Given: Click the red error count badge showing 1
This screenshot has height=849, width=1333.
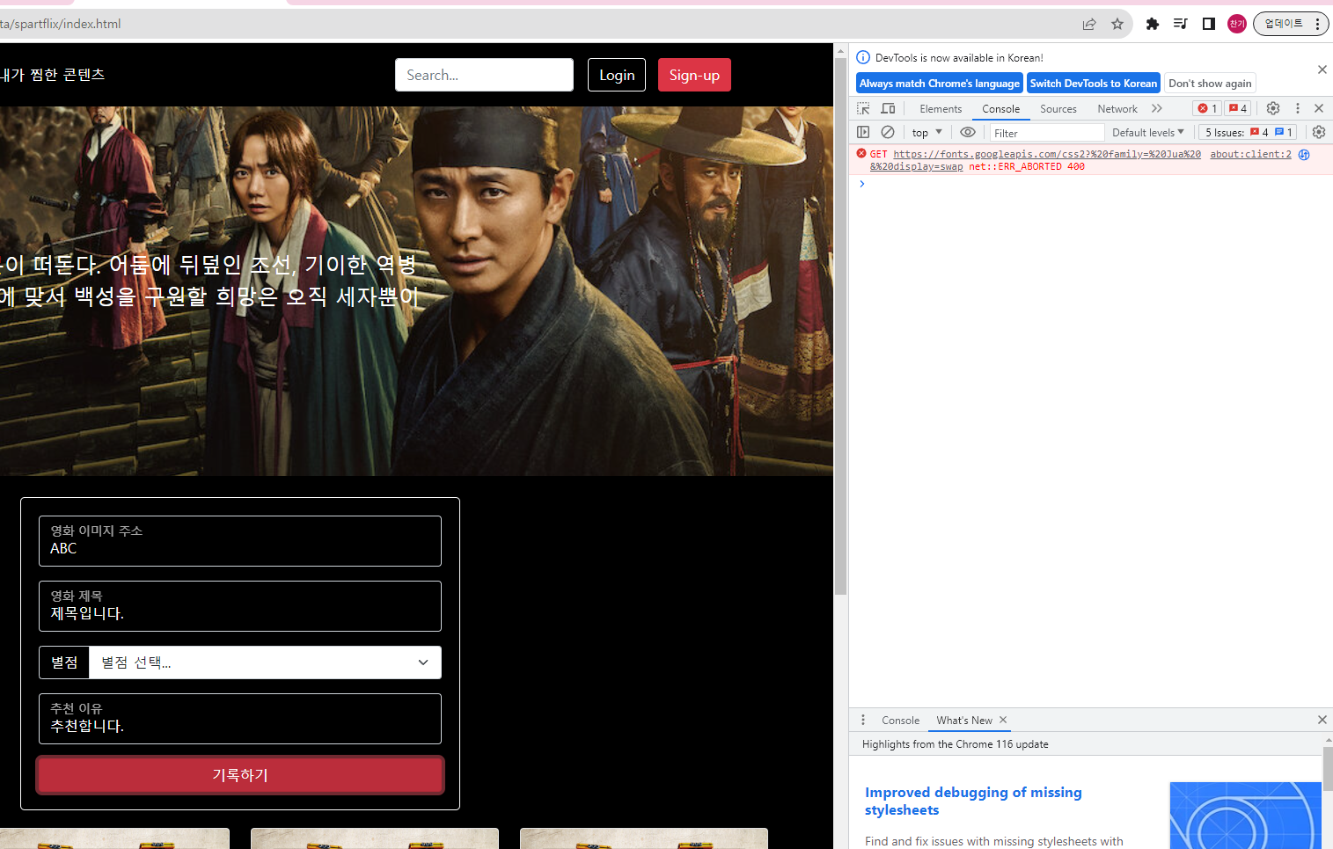Looking at the screenshot, I should tap(1207, 108).
